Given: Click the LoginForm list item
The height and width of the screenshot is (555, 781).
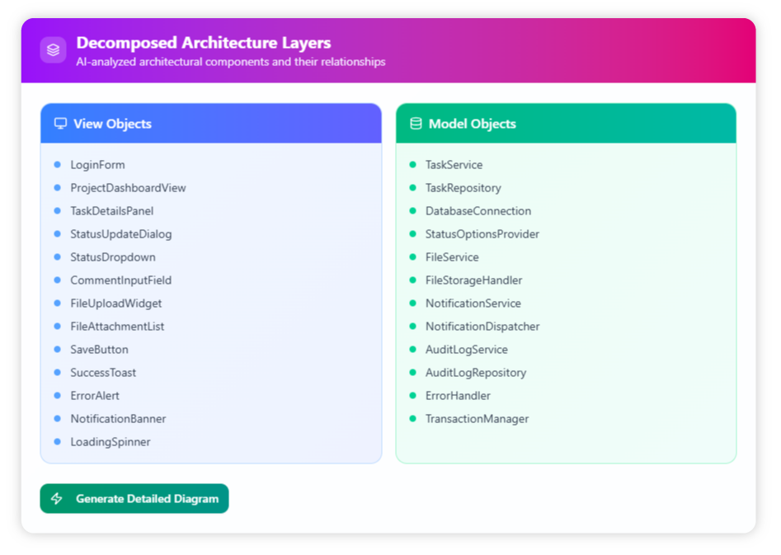Looking at the screenshot, I should (x=97, y=165).
